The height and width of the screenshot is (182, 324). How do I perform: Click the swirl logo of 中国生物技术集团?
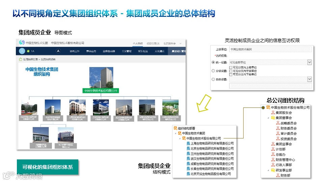[22, 42]
